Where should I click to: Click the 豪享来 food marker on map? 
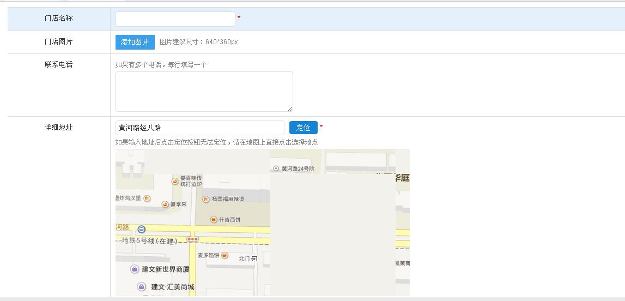(x=165, y=204)
